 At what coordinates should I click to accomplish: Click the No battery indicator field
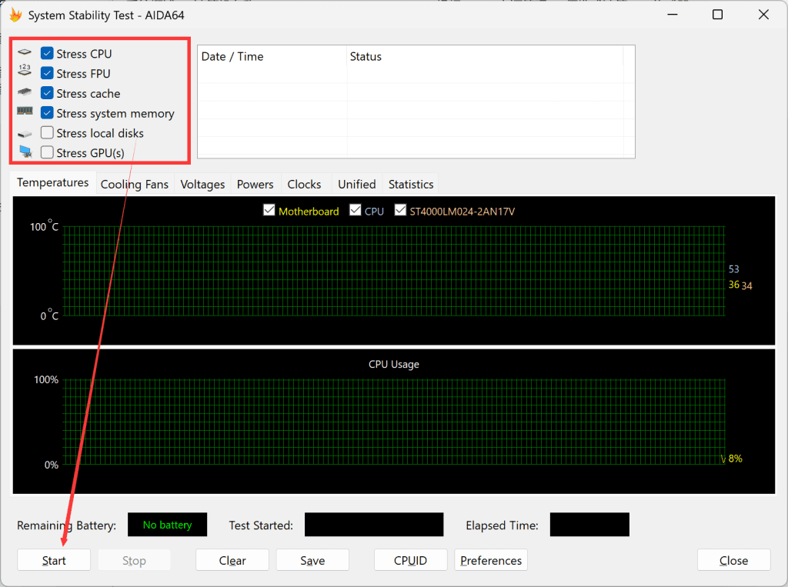pos(167,525)
